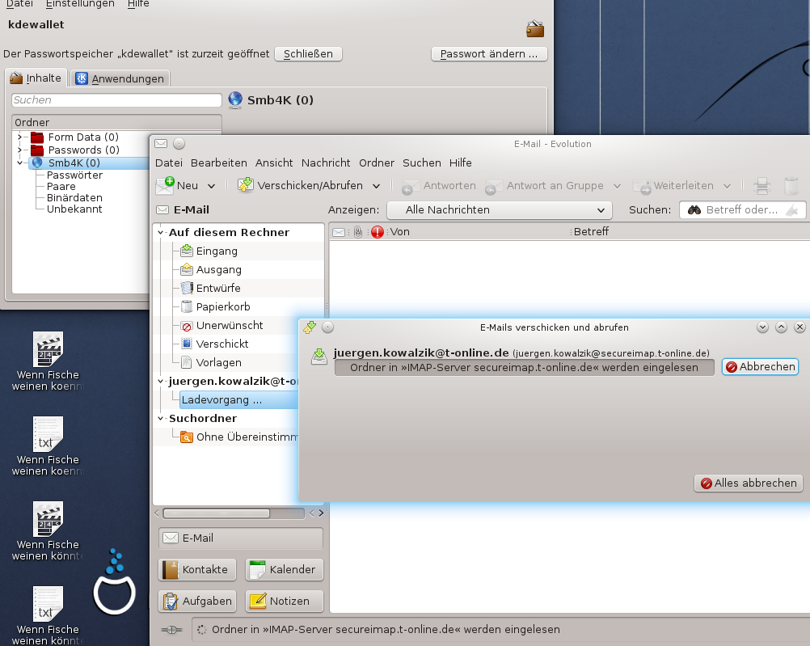The height and width of the screenshot is (646, 810).
Task: Click the Smb4K globe icon beside heading
Action: 235,99
